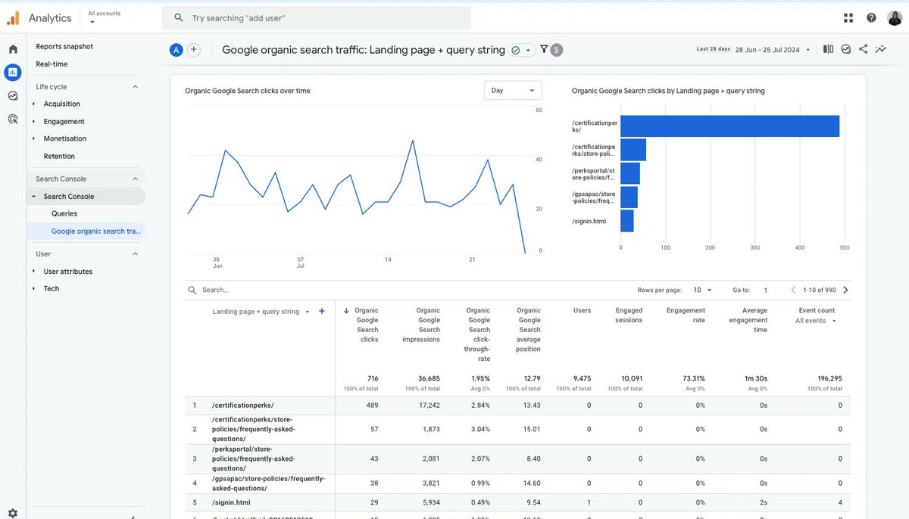
Task: Collapse the User section
Action: [136, 254]
